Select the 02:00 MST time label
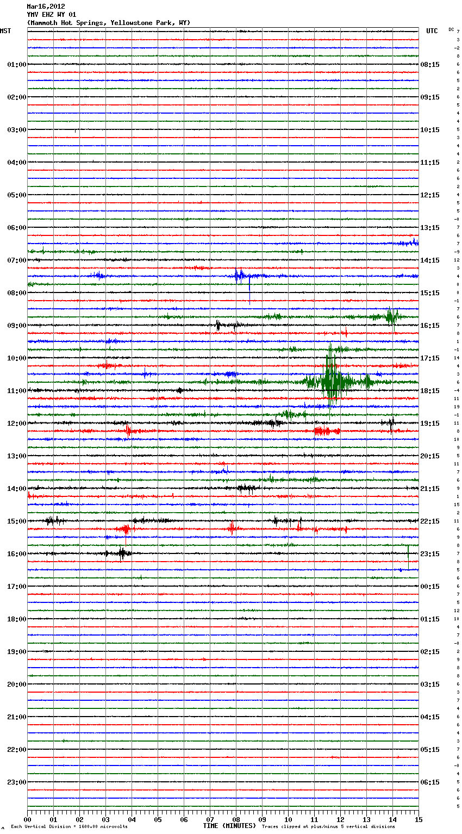 pyautogui.click(x=16, y=97)
